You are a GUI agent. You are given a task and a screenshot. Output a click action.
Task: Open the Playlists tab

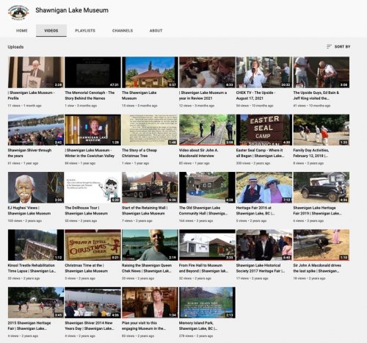[85, 31]
